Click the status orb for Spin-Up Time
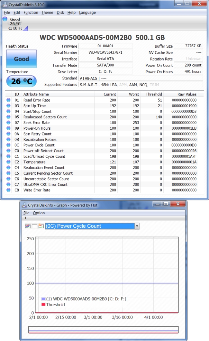209x341 pixels. click(8, 106)
